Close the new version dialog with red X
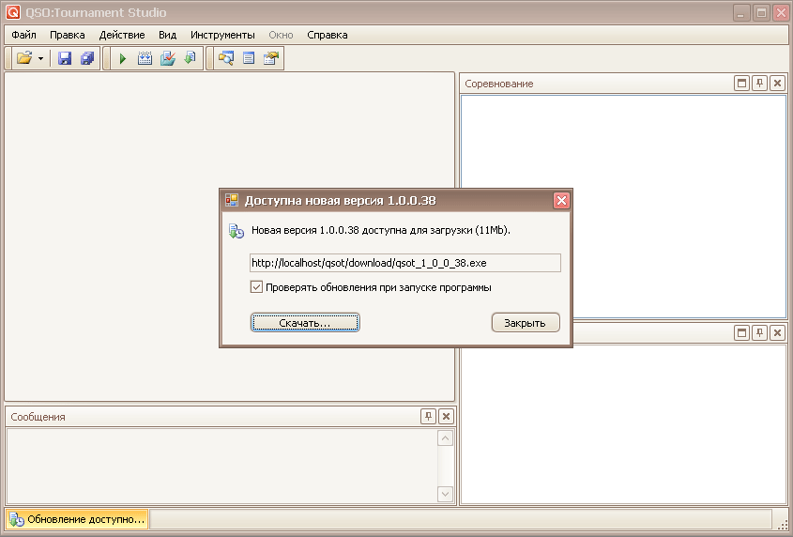This screenshot has width=793, height=537. (x=561, y=200)
